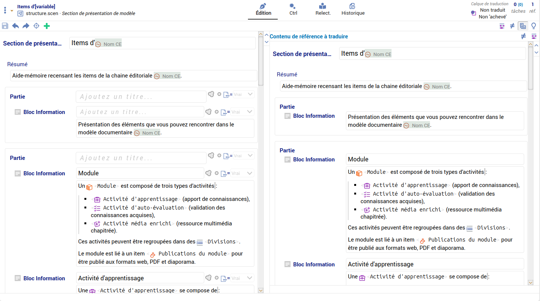Click the not-equal icon in the main toolbar

pos(512,26)
